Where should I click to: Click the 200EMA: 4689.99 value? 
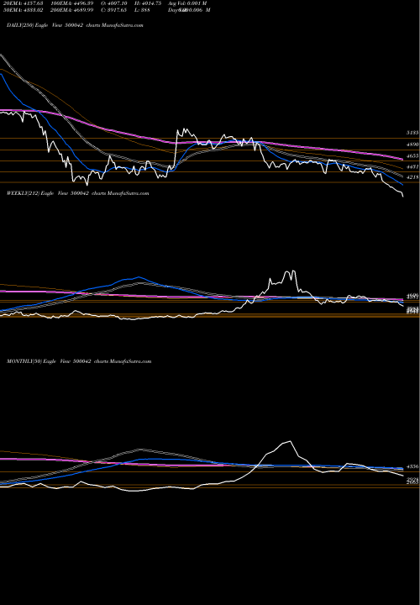72,10
